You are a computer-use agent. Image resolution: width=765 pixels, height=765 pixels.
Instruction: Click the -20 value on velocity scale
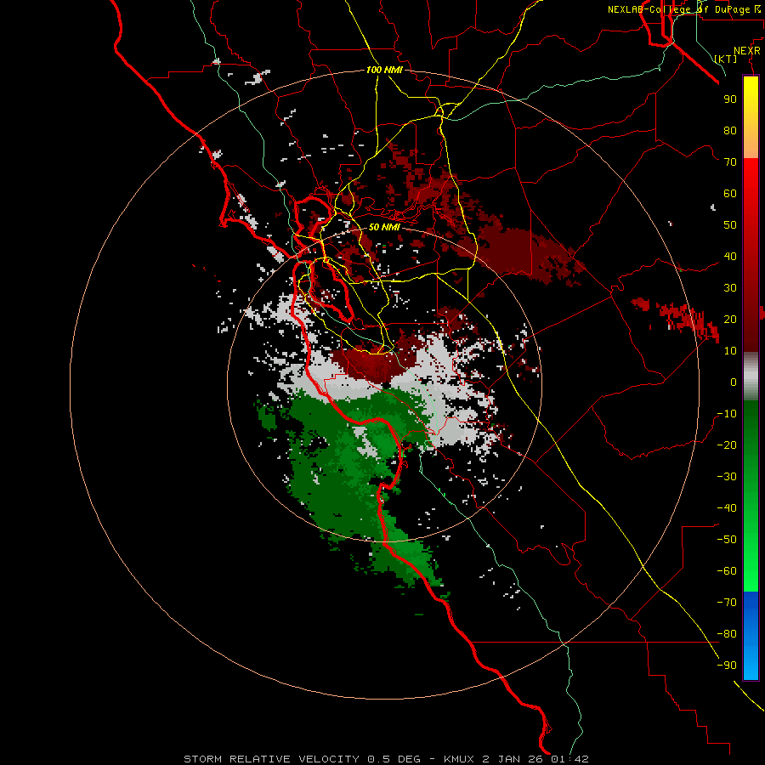coord(727,445)
